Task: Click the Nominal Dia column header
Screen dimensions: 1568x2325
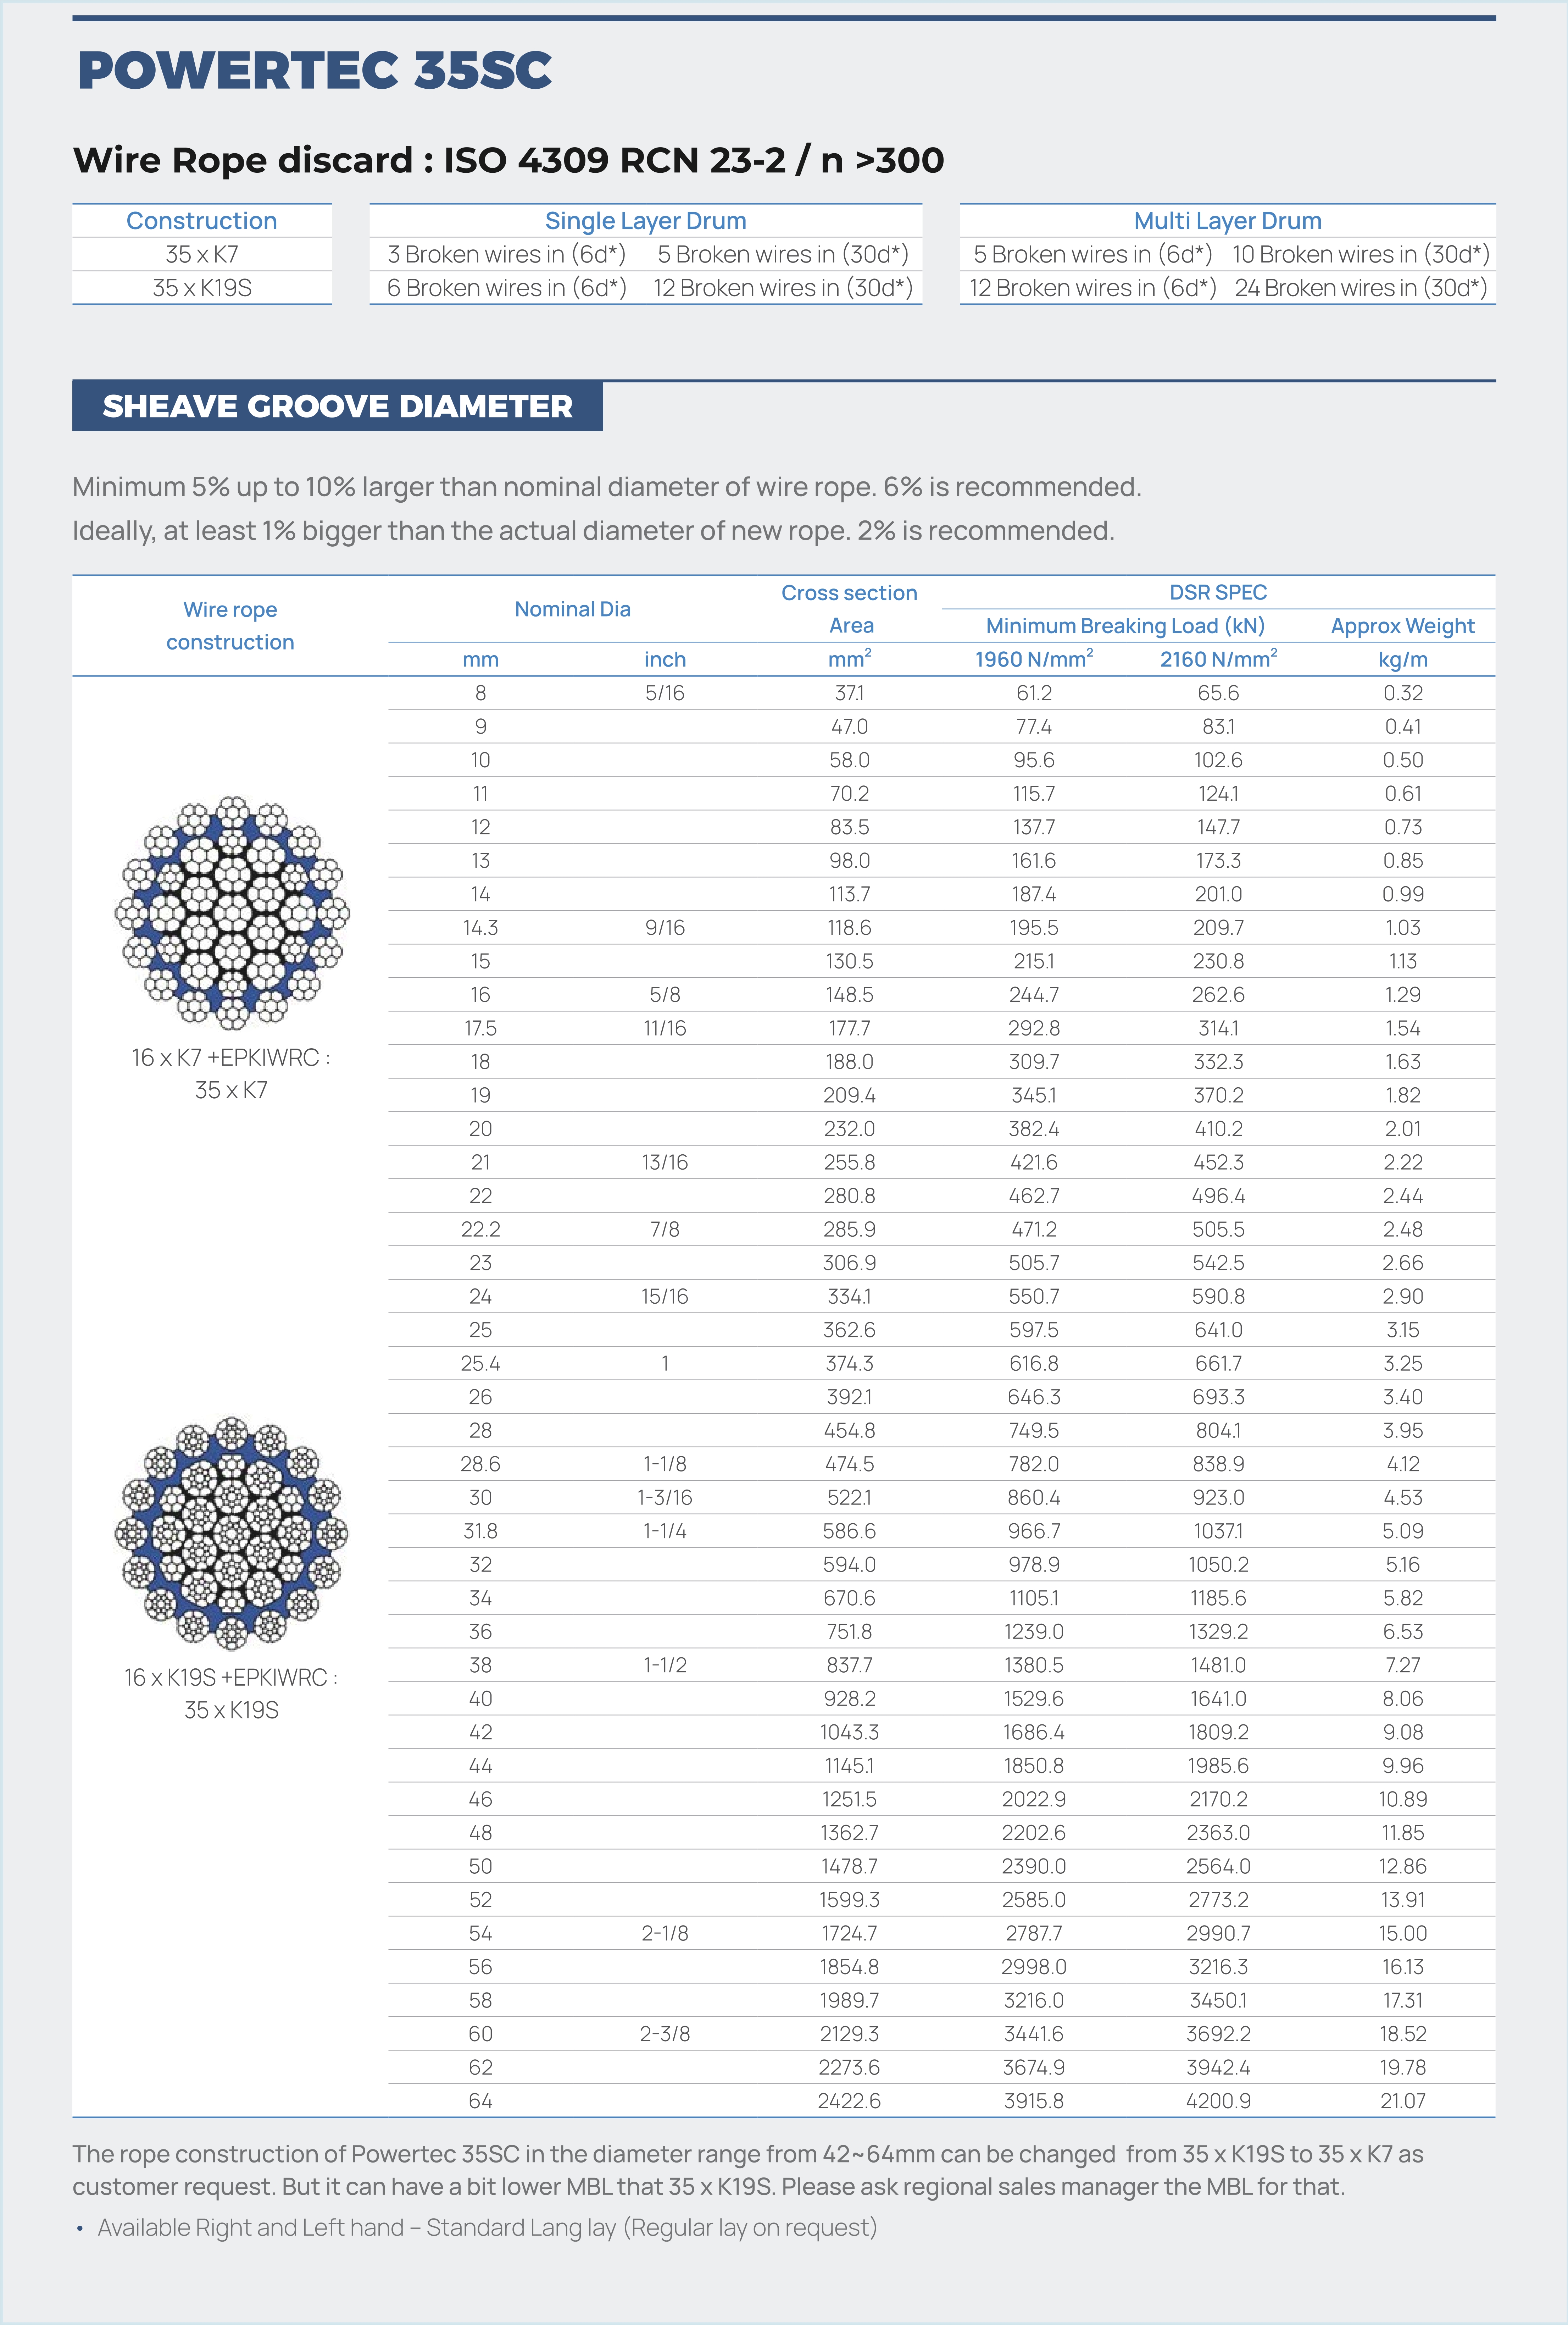Action: click(x=572, y=609)
